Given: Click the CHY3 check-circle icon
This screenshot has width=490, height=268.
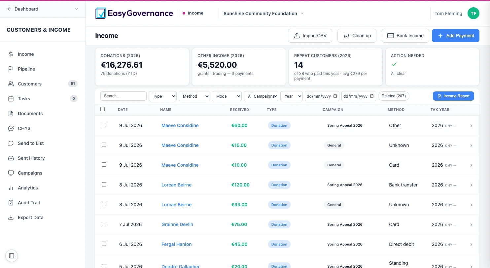Looking at the screenshot, I should [11, 128].
